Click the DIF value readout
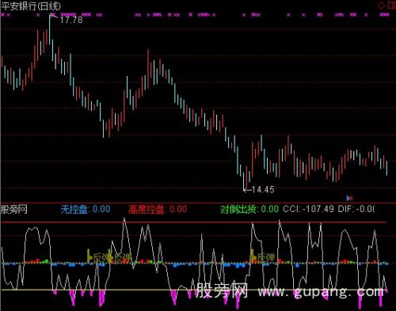 pyautogui.click(x=356, y=209)
